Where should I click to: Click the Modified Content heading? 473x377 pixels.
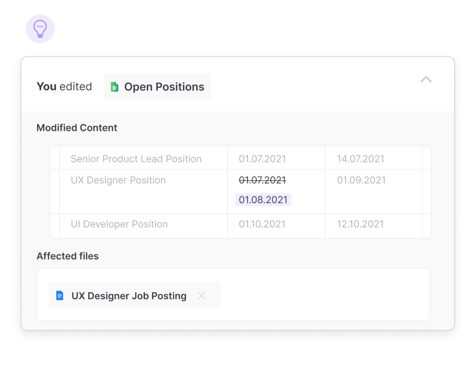(x=77, y=128)
